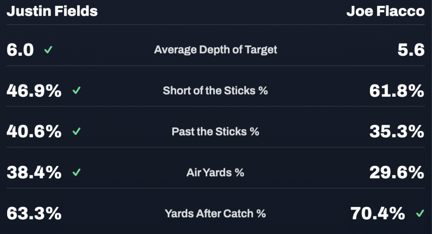Click Fields' 38.4% air yards value
The width and height of the screenshot is (432, 234).
tap(34, 173)
